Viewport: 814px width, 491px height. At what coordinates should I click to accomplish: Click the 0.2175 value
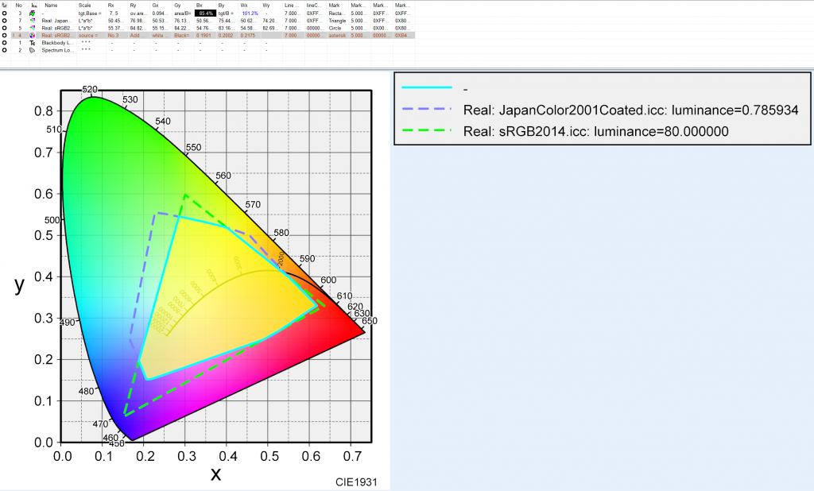(248, 35)
